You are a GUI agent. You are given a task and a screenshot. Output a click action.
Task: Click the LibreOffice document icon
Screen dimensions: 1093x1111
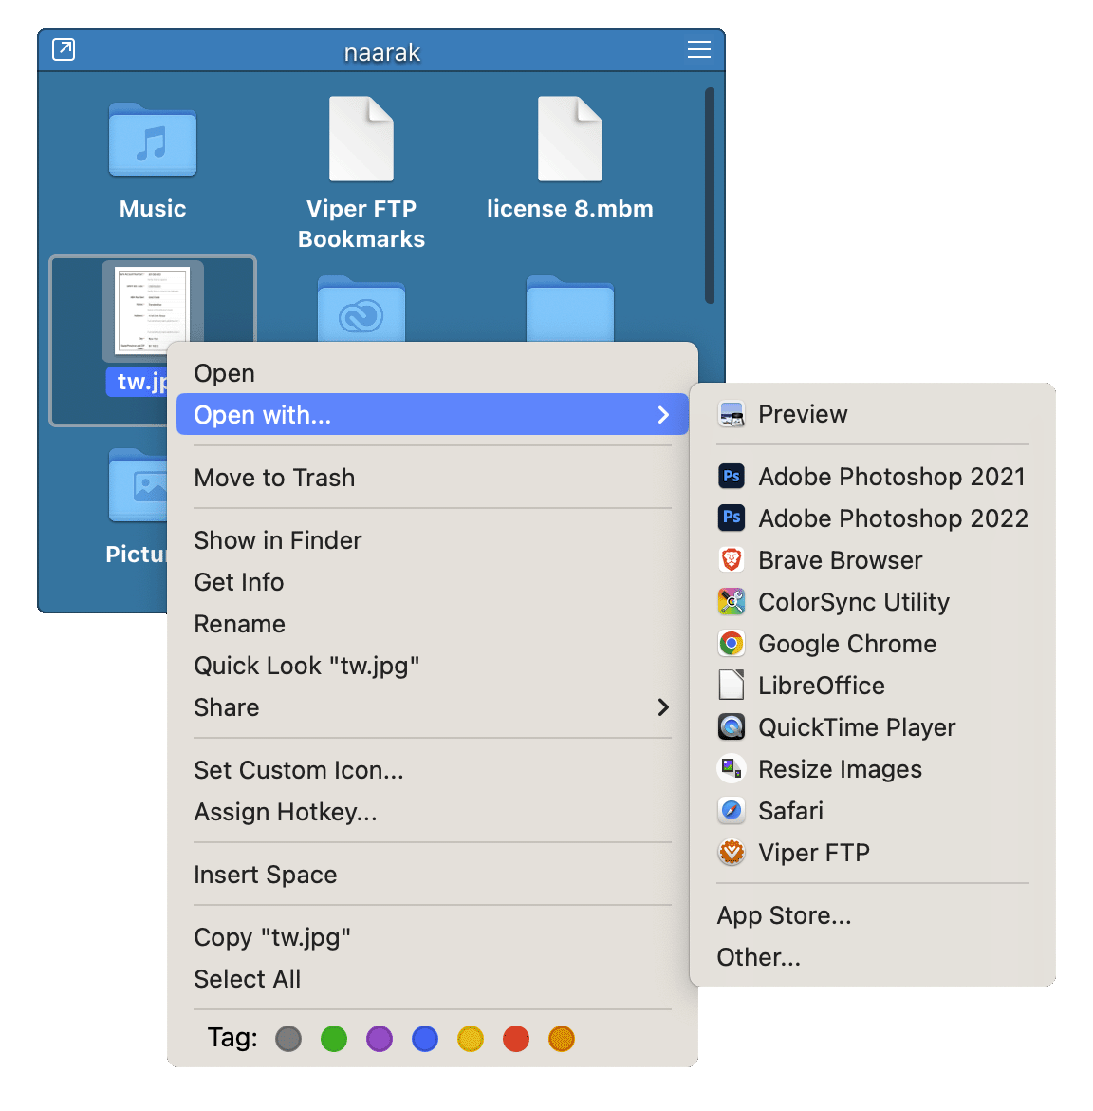point(732,686)
